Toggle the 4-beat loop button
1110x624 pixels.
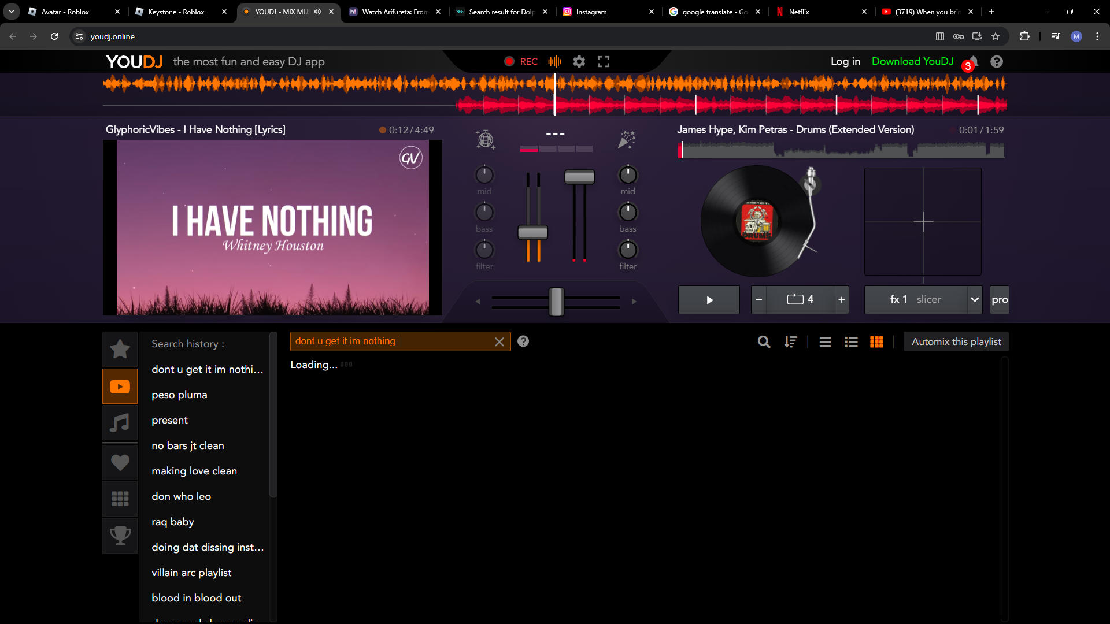[800, 300]
